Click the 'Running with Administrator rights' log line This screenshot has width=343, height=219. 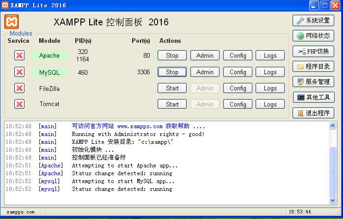[138, 134]
